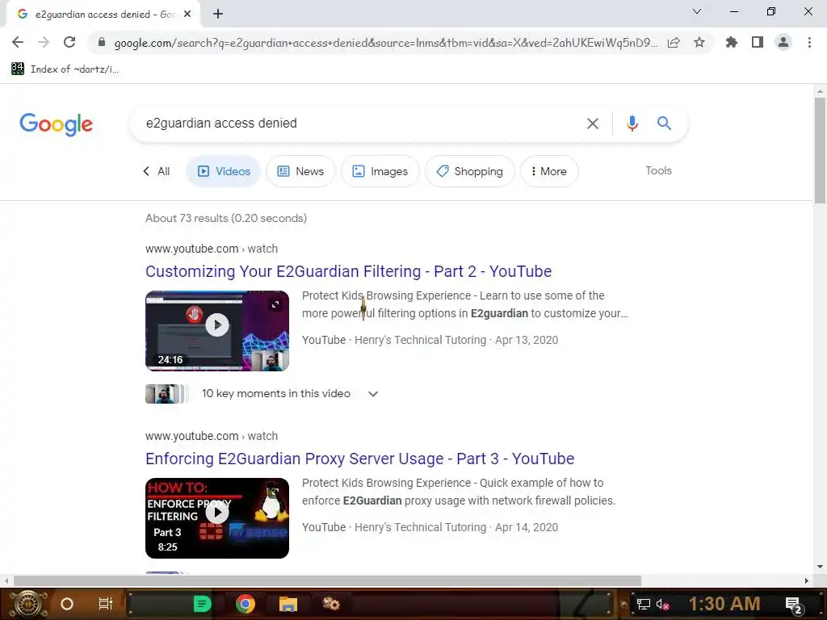
Task: Click the muted speaker volume icon
Action: [663, 605]
